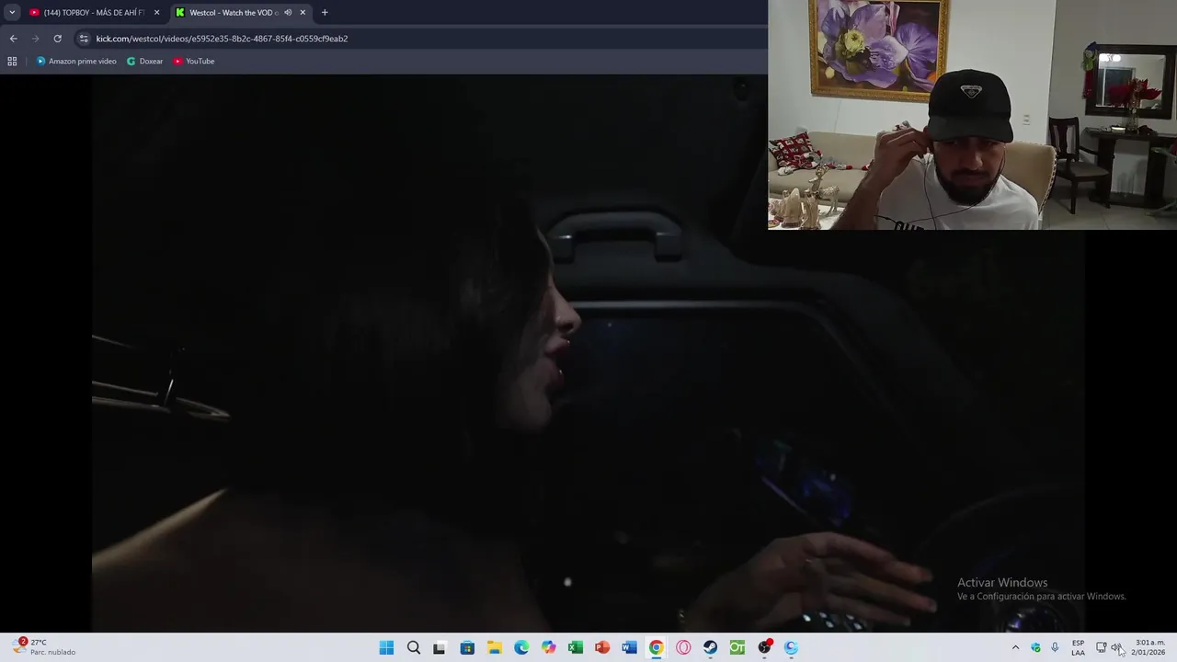This screenshot has height=662, width=1177.
Task: Go back to the previous page
Action: pyautogui.click(x=13, y=39)
